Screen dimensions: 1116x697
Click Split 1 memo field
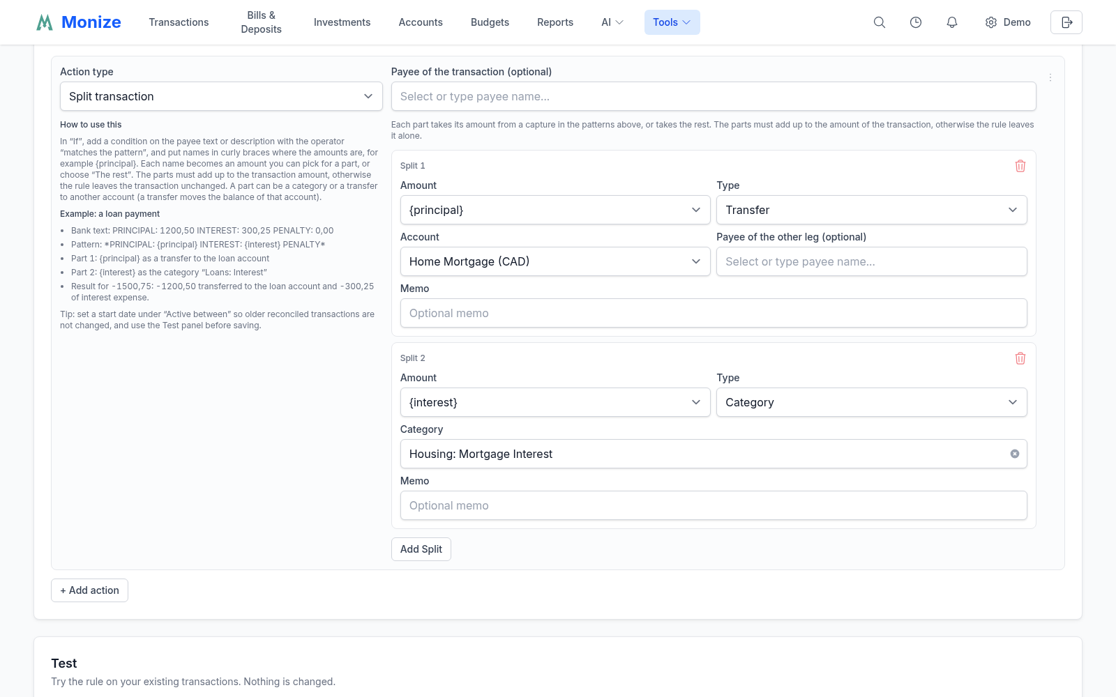[x=714, y=313]
